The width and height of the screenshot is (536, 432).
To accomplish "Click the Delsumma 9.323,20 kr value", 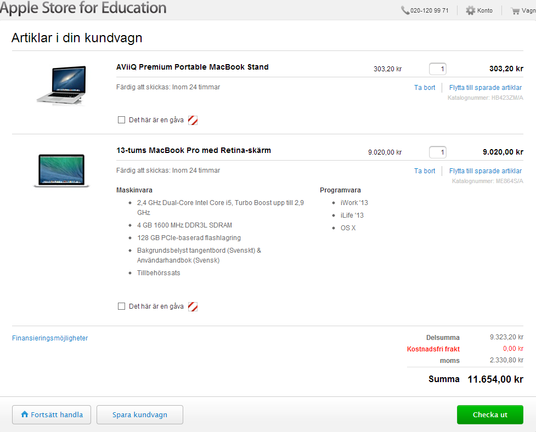I will (506, 337).
